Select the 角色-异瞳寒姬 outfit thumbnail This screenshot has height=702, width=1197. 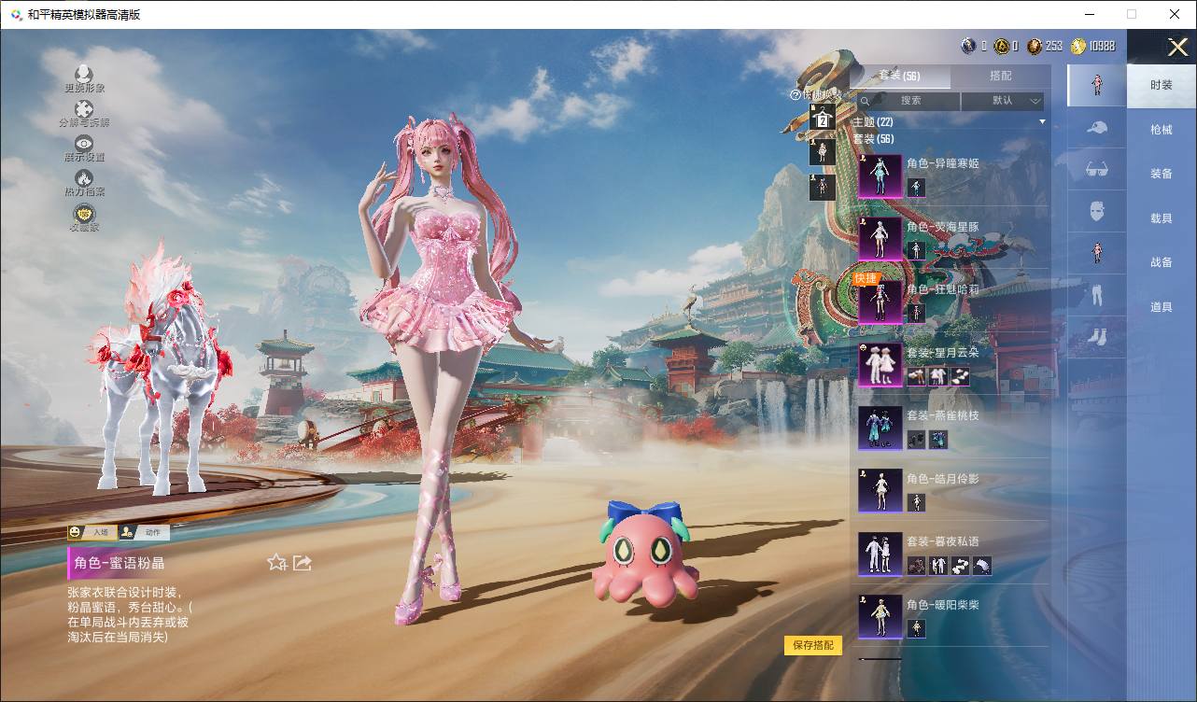(880, 176)
